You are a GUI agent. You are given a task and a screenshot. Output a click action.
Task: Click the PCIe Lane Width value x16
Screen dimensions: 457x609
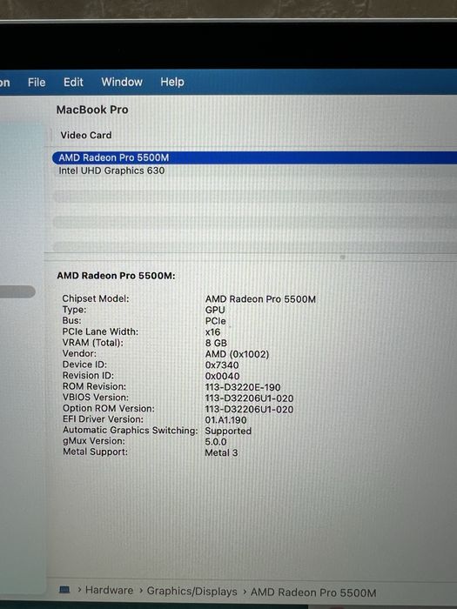[212, 332]
